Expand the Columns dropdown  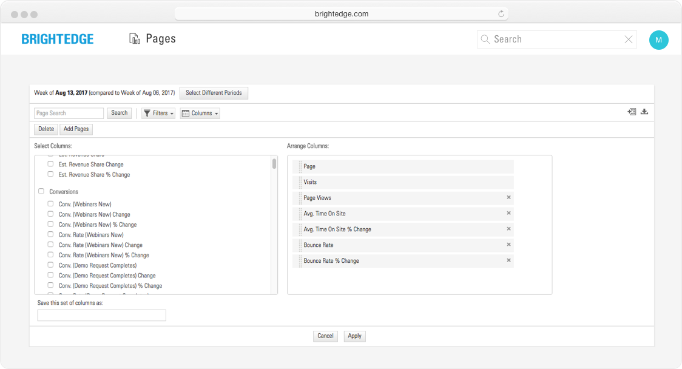click(x=200, y=113)
